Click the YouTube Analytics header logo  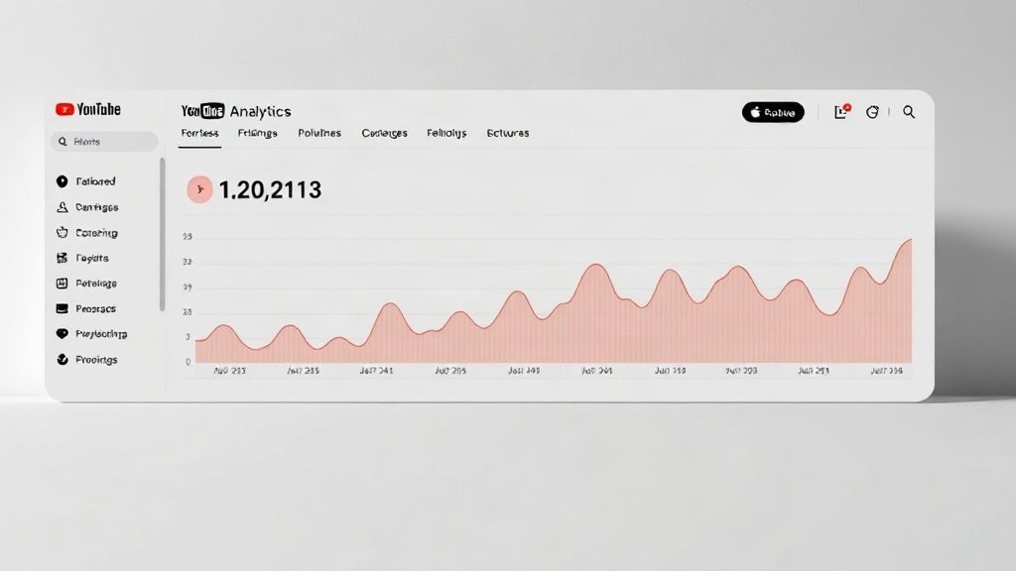click(x=236, y=111)
